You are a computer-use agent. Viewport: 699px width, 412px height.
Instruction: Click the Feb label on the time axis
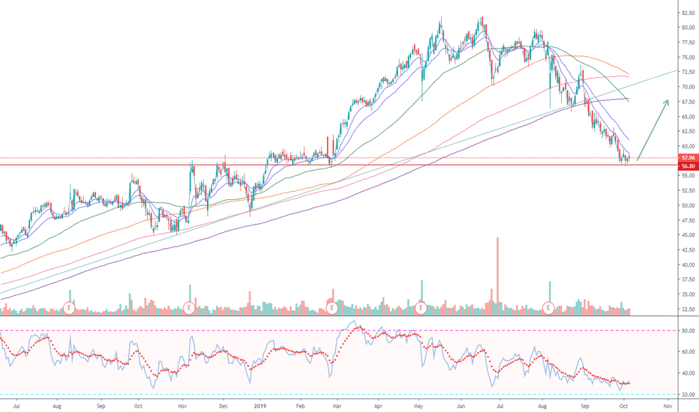(301, 406)
